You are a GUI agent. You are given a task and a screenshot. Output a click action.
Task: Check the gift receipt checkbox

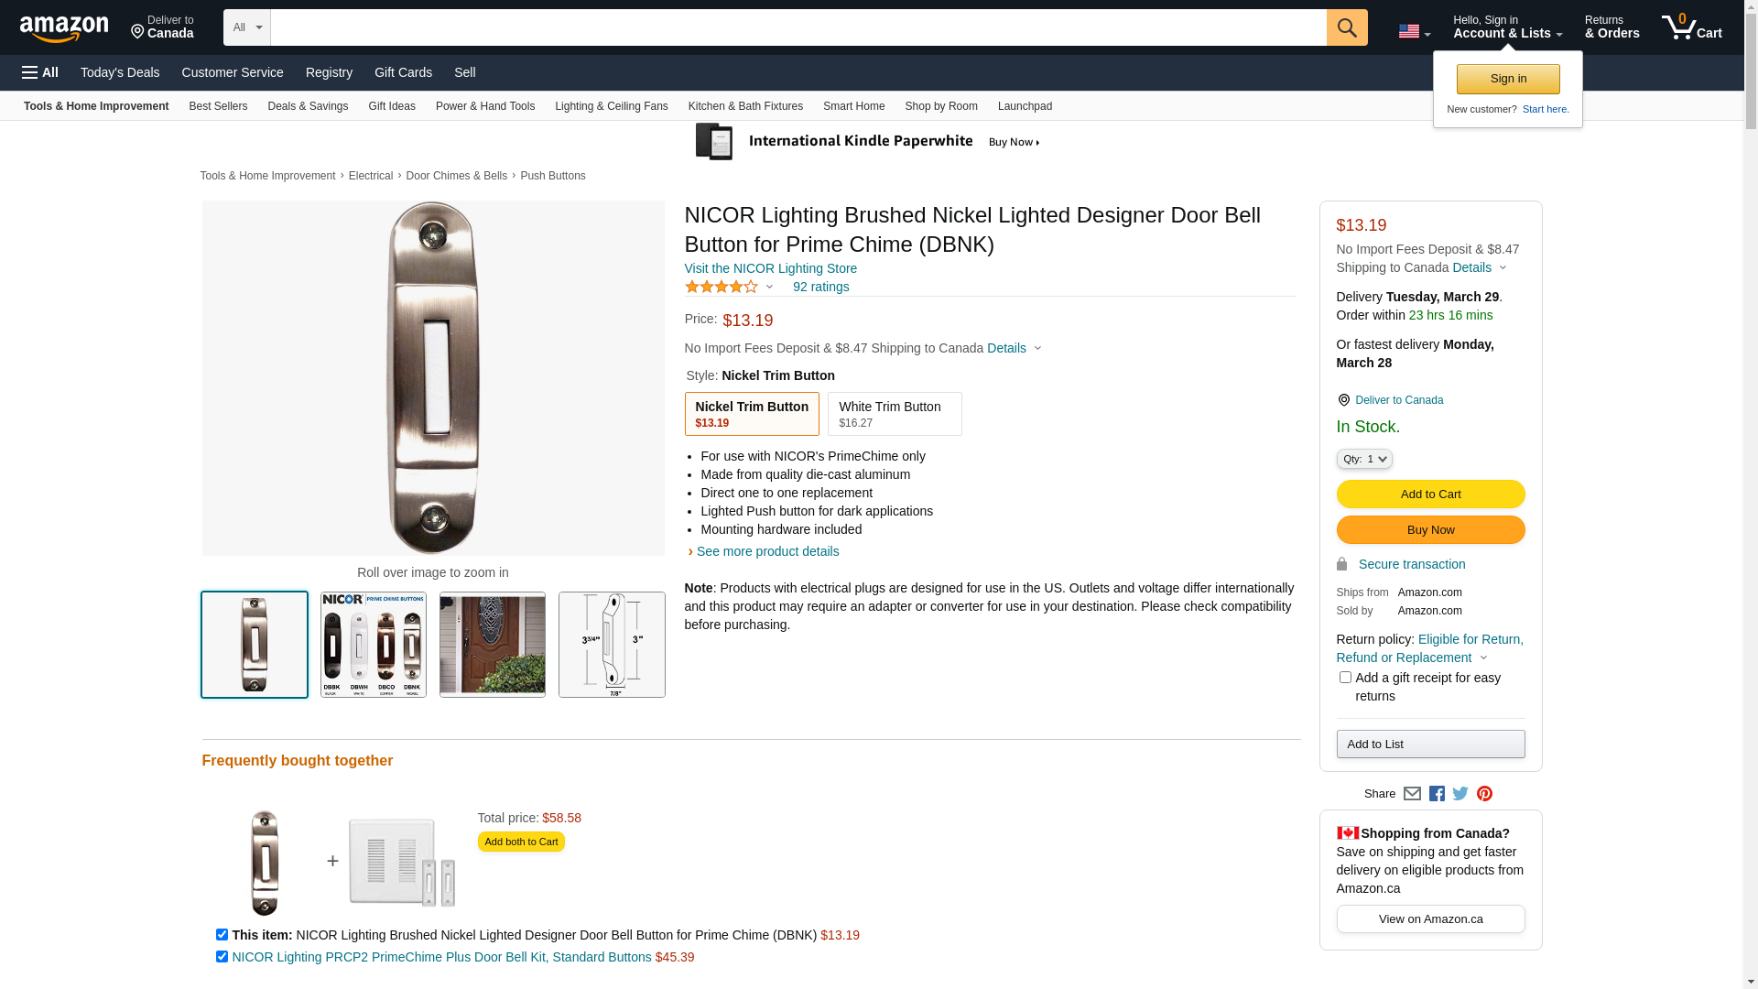pyautogui.click(x=1345, y=678)
